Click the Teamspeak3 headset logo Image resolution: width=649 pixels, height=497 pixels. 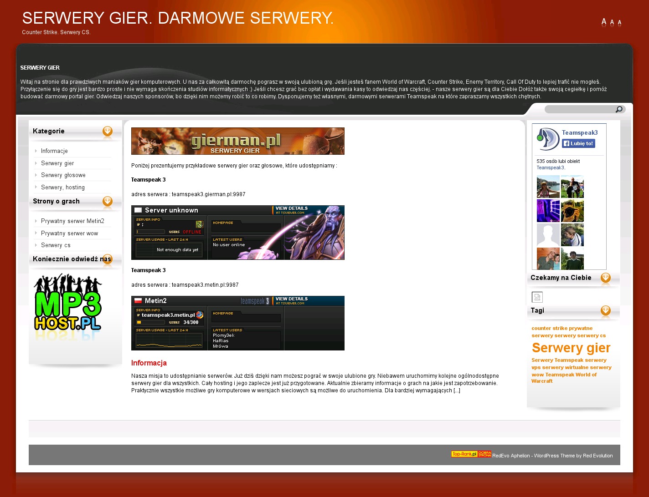pyautogui.click(x=548, y=139)
